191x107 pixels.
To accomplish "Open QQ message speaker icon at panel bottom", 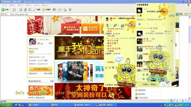I will click(147, 79).
